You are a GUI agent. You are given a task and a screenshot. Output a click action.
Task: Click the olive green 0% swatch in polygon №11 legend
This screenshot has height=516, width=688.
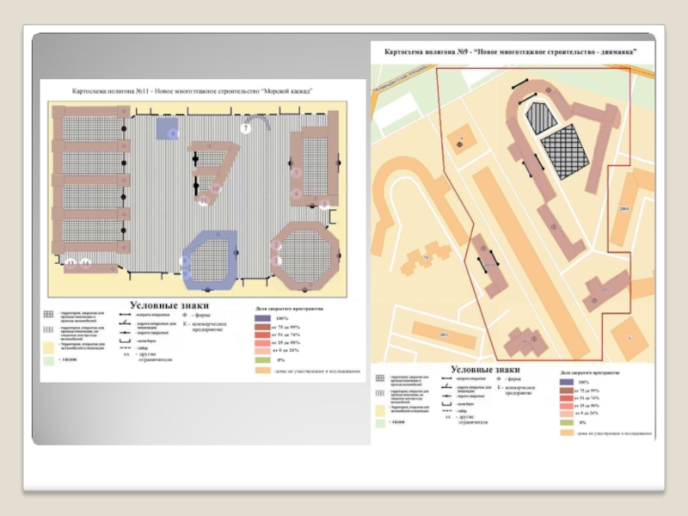pos(262,360)
